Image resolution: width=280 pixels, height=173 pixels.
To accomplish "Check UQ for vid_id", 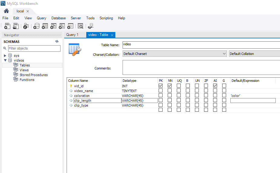I will tap(179, 86).
